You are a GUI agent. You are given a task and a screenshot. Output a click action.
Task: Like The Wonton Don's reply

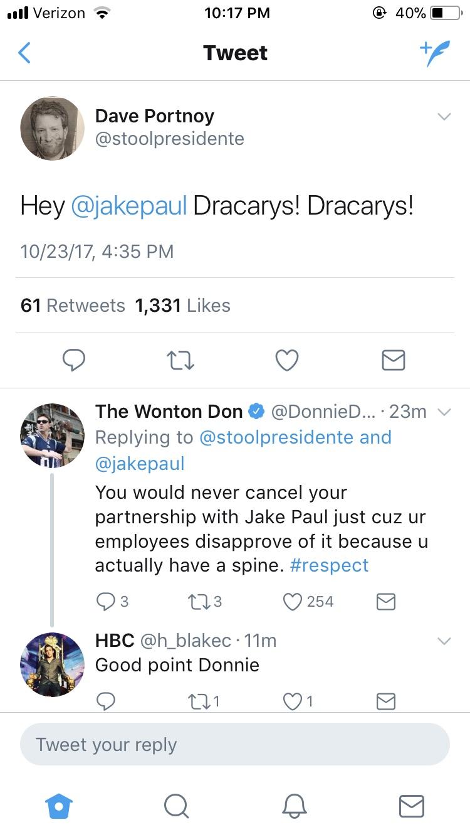coord(292,601)
